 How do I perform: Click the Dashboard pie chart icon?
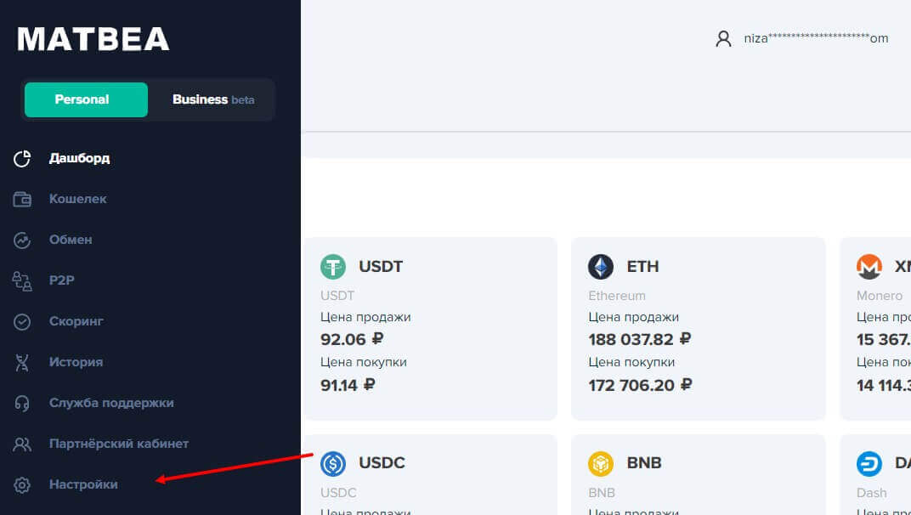pyautogui.click(x=22, y=158)
